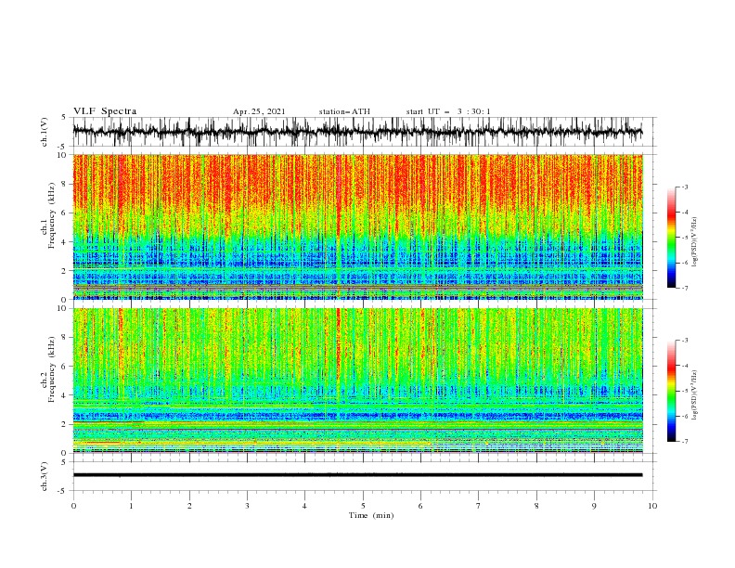The width and height of the screenshot is (735, 568).
Task: Click the time axis tick label "9"
Action: (594, 506)
